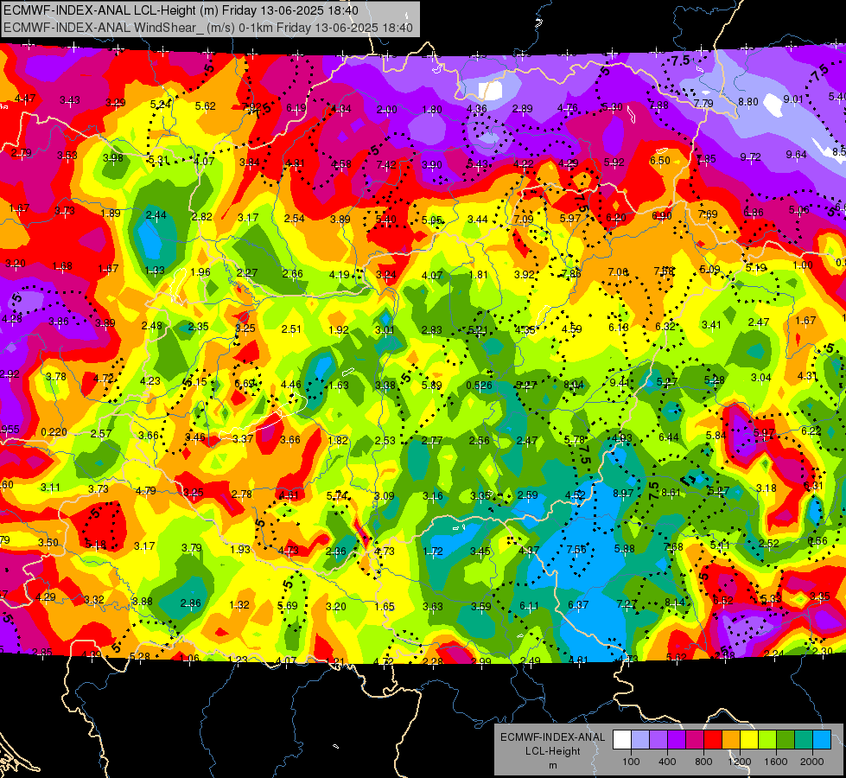
Task: Click the shear value 6.37
Action: click(x=578, y=605)
